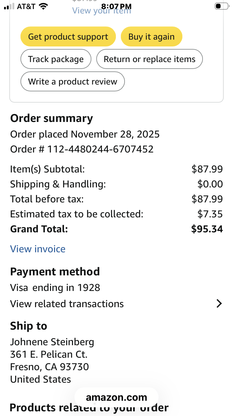Choose Return or replace items
233x416 pixels.
(149, 59)
